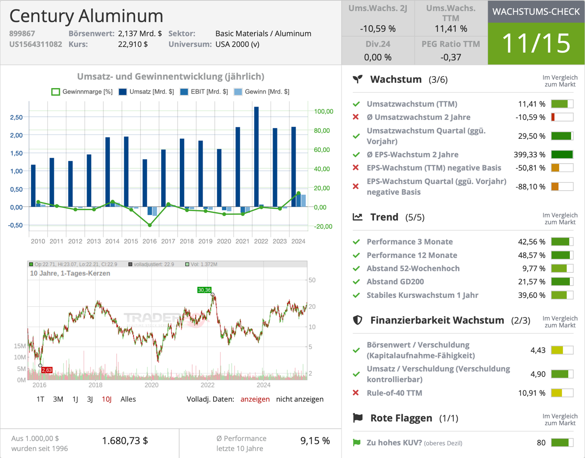Toggle Gewinnmarge [%] legend entry

tap(82, 92)
